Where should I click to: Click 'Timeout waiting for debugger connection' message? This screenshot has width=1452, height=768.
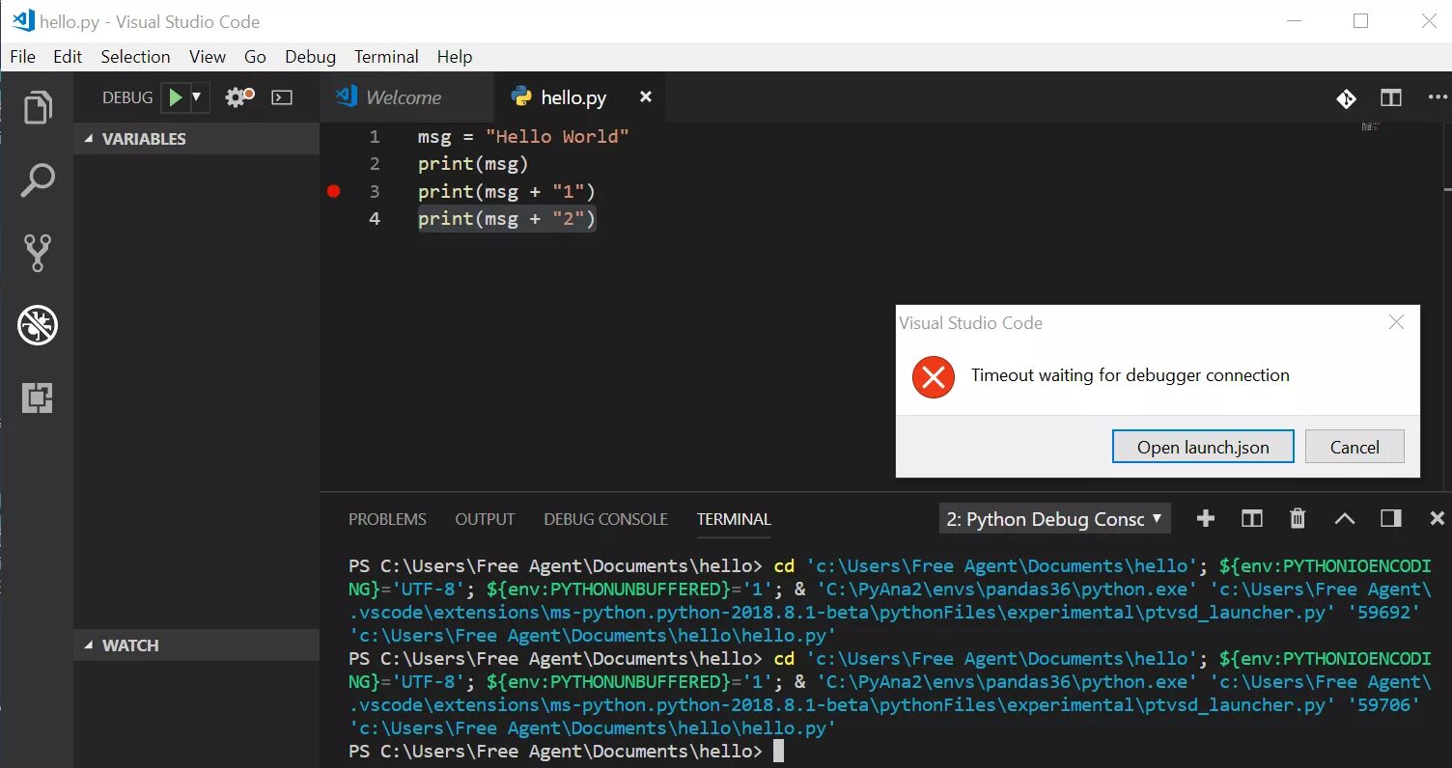(x=1130, y=375)
